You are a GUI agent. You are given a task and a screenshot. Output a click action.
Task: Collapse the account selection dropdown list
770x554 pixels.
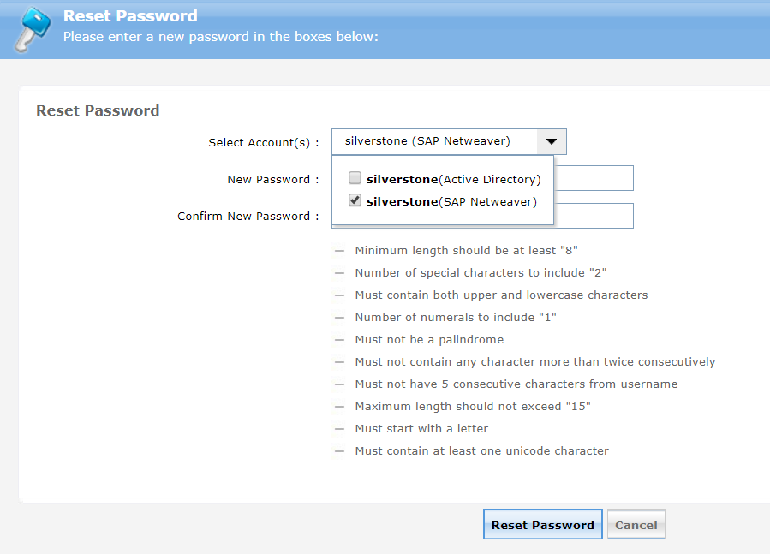tap(552, 141)
